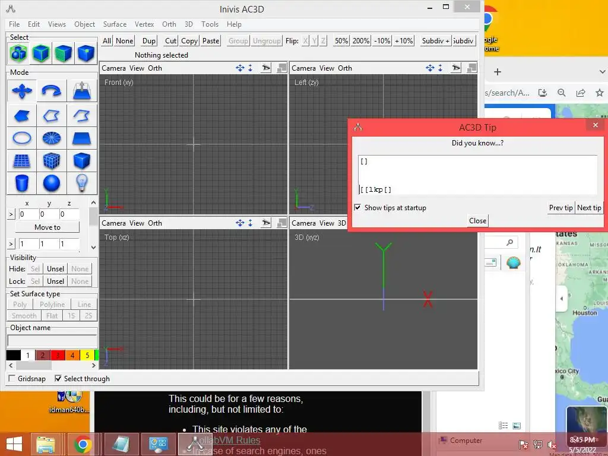The width and height of the screenshot is (608, 456).
Task: Expand Chrome tab list chevron
Action: click(602, 72)
